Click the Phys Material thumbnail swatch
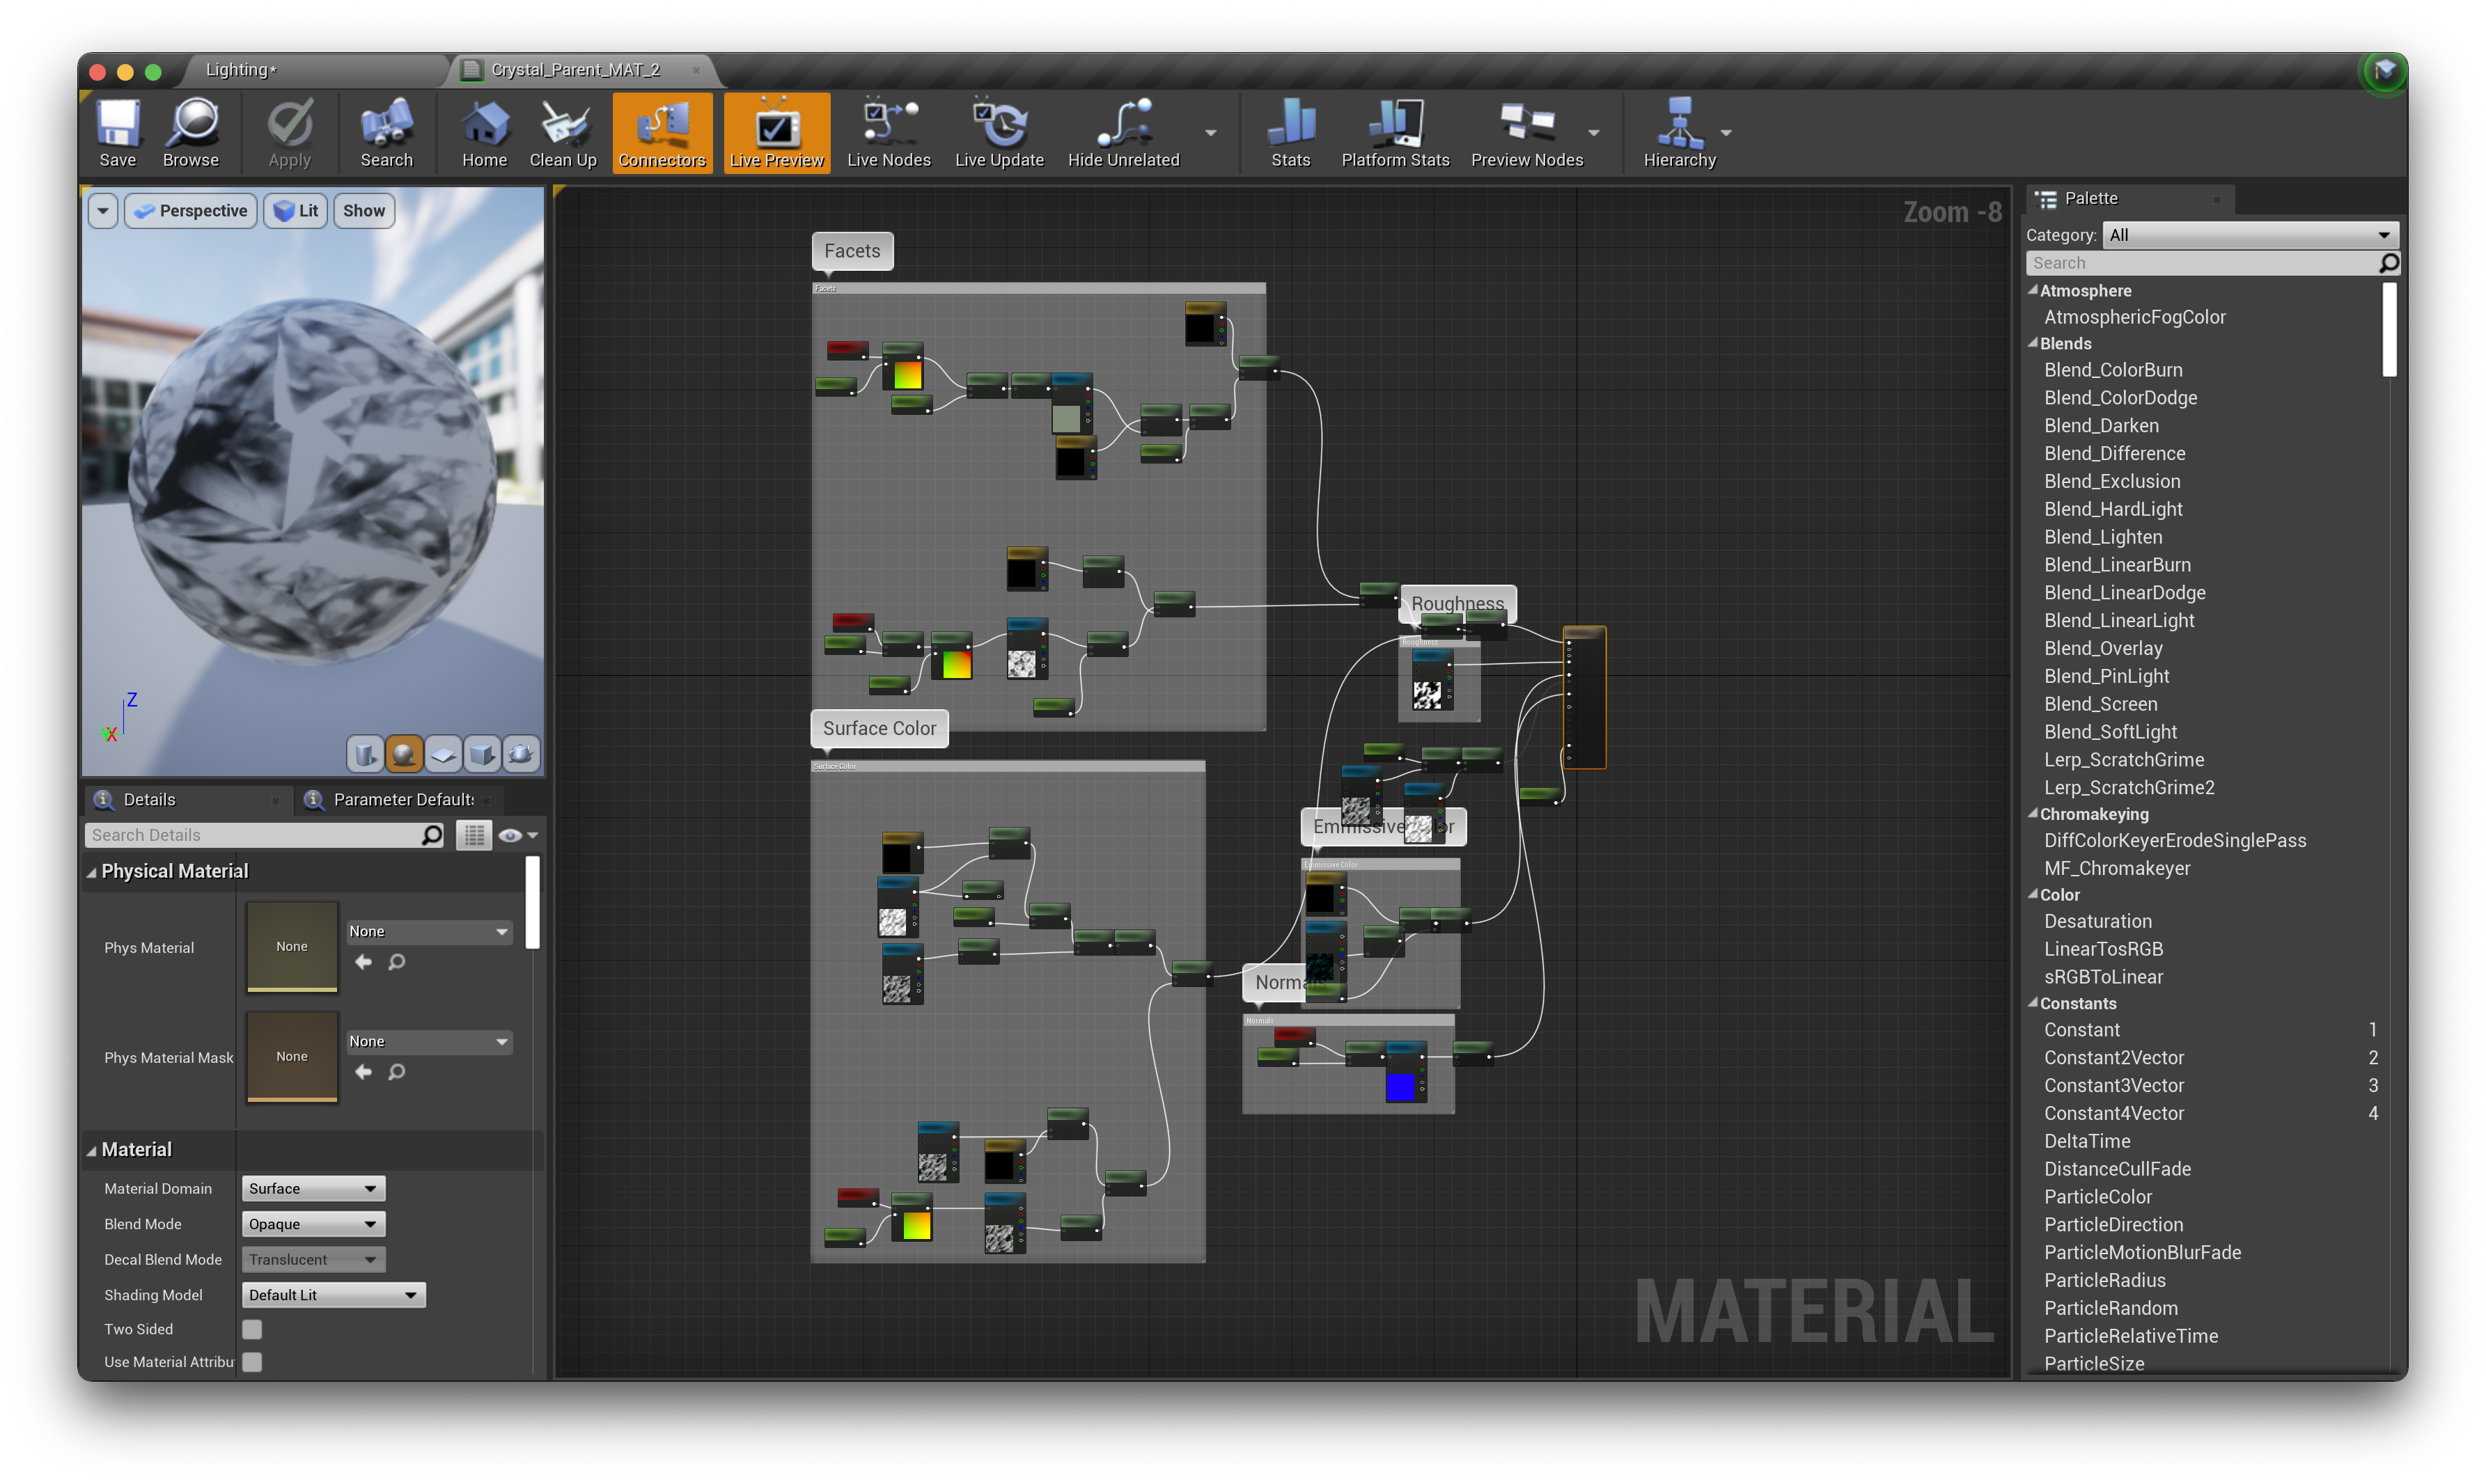2486x1484 pixels. (x=292, y=946)
